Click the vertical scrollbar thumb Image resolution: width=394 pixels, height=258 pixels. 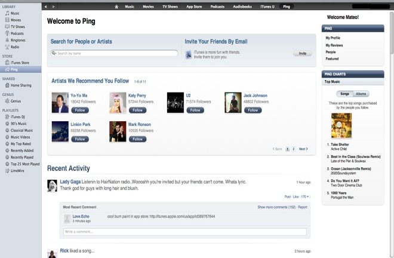pos(392,33)
